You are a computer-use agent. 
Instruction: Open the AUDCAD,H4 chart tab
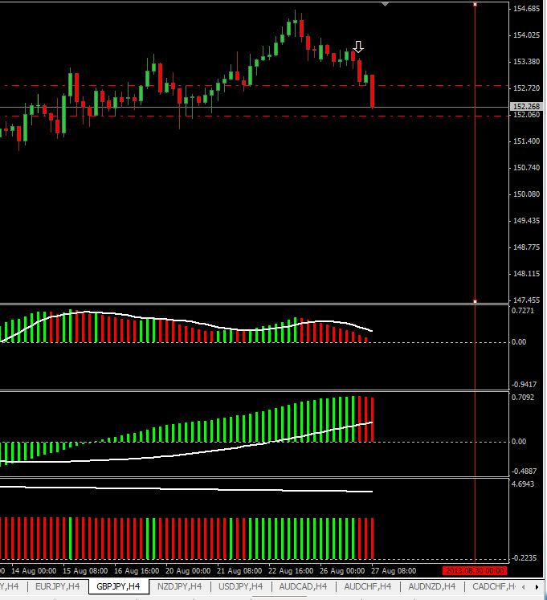point(303,586)
